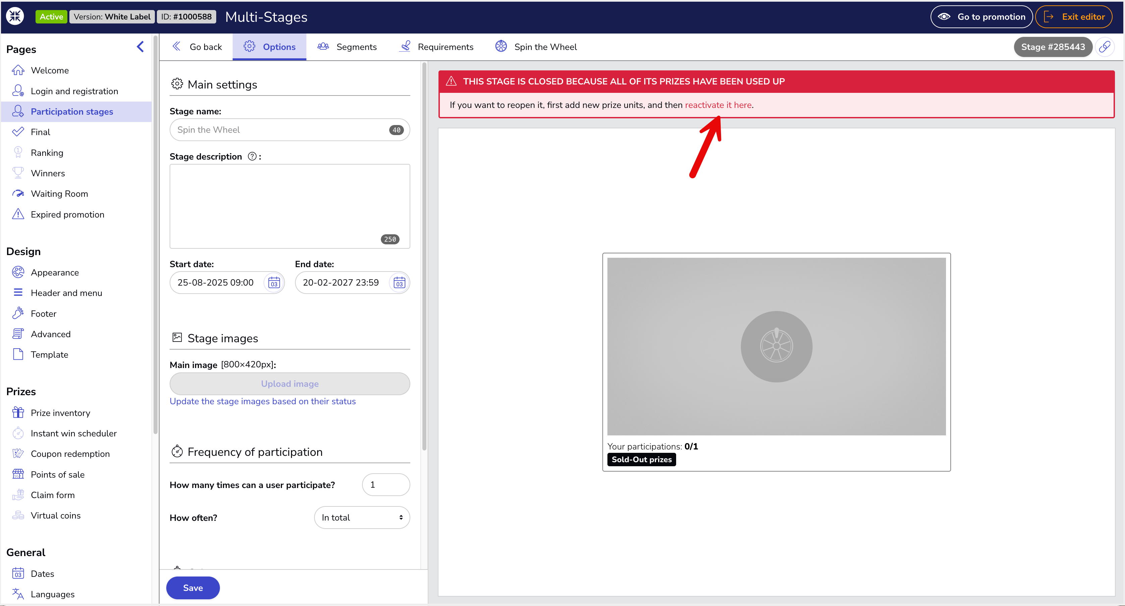1125x606 pixels.
Task: Switch to the Segments tab
Action: 347,47
